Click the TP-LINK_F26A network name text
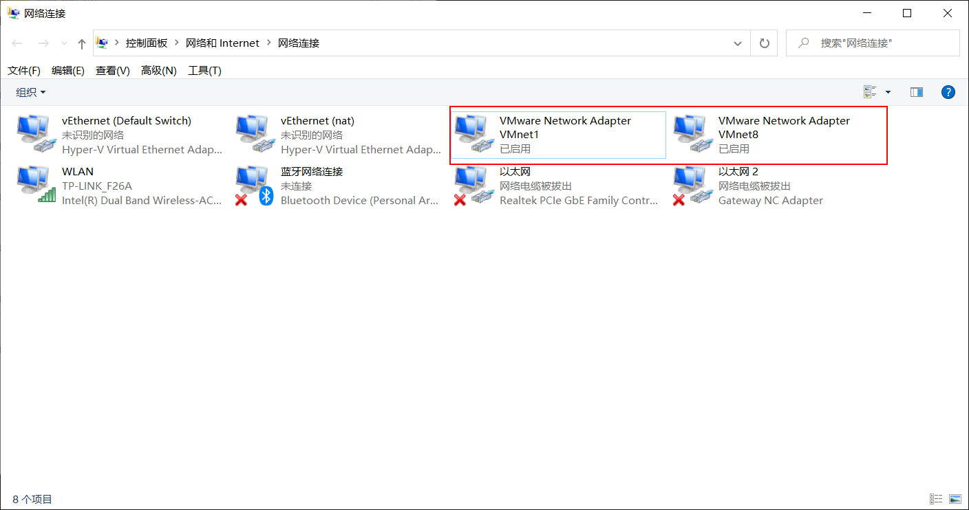This screenshot has height=510, width=969. coord(97,186)
